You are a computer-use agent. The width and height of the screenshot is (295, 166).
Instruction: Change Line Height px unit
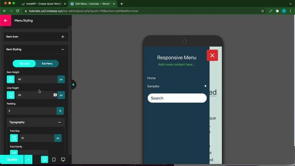[x=61, y=95]
